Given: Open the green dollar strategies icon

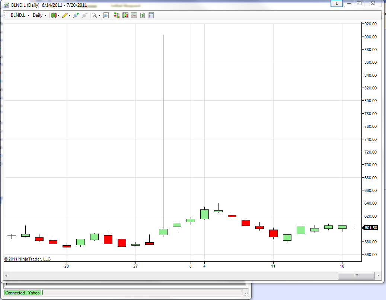Looking at the screenshot, I should click(143, 15).
